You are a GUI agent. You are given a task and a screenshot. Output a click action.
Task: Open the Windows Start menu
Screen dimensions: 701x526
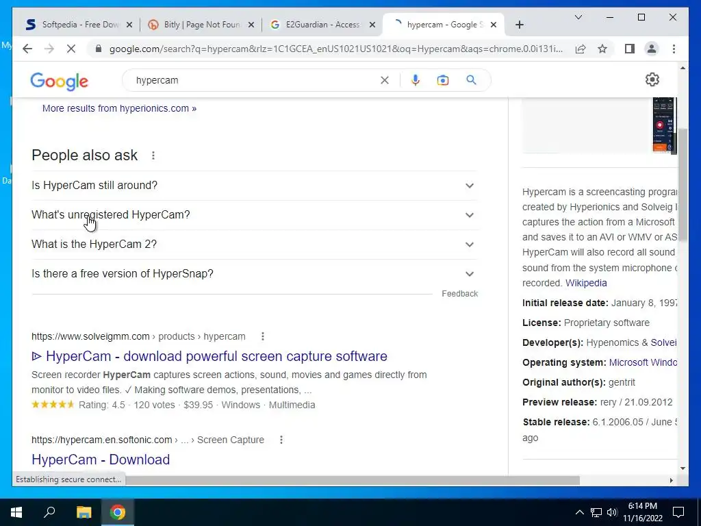pyautogui.click(x=16, y=512)
